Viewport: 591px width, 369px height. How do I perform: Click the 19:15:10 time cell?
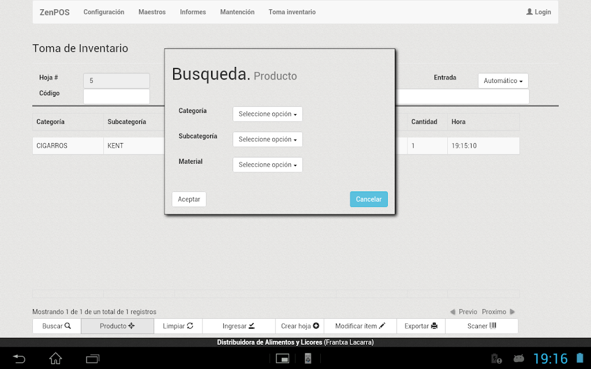point(484,146)
